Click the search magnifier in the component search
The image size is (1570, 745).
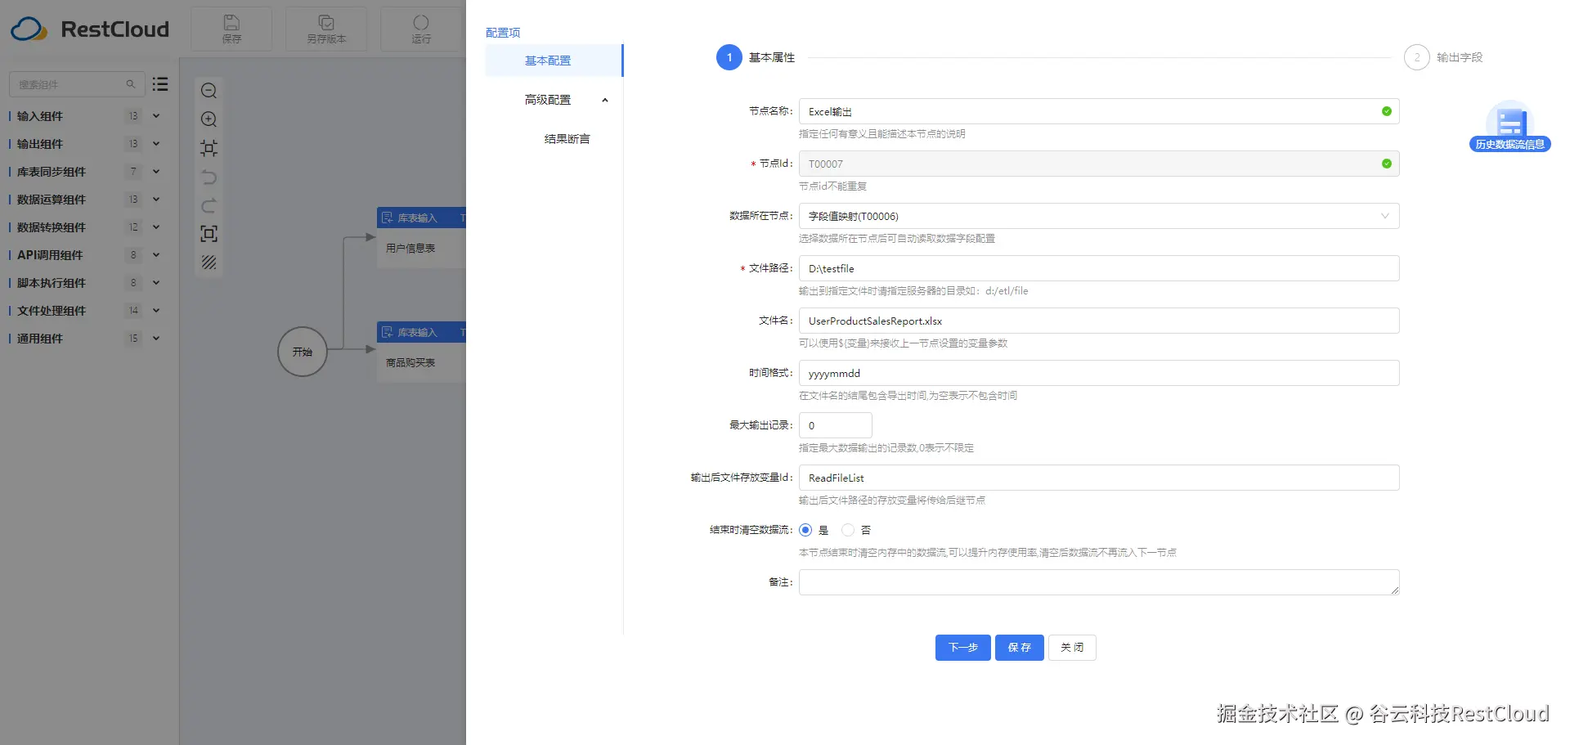coord(130,84)
